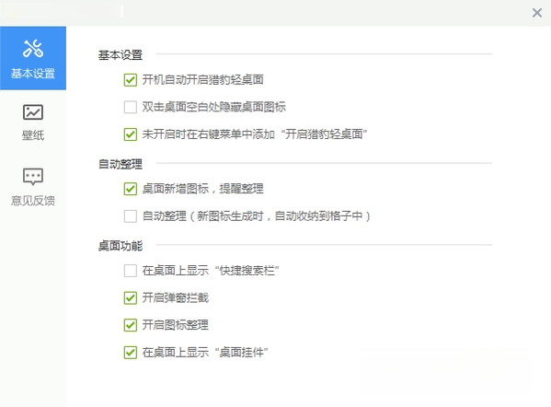
Task: Enable 双击桌面空白处隐藏桌面图标 checkbox
Action: pos(131,107)
